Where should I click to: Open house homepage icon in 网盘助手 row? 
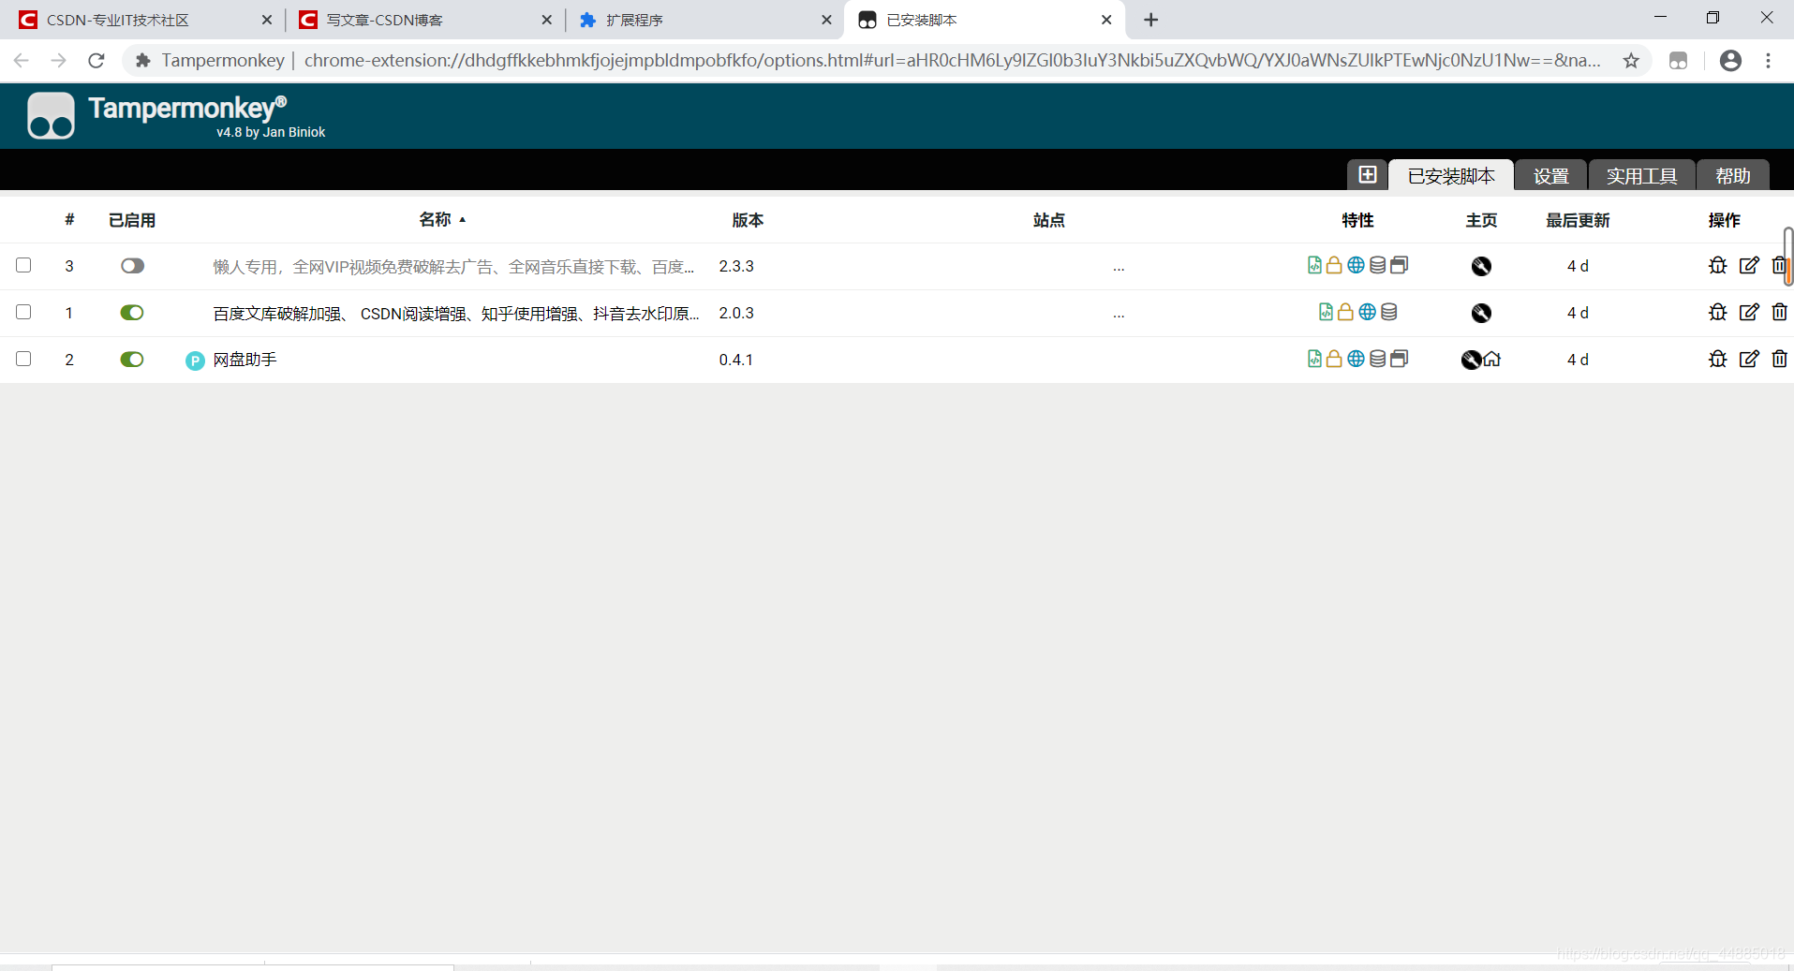click(x=1492, y=359)
